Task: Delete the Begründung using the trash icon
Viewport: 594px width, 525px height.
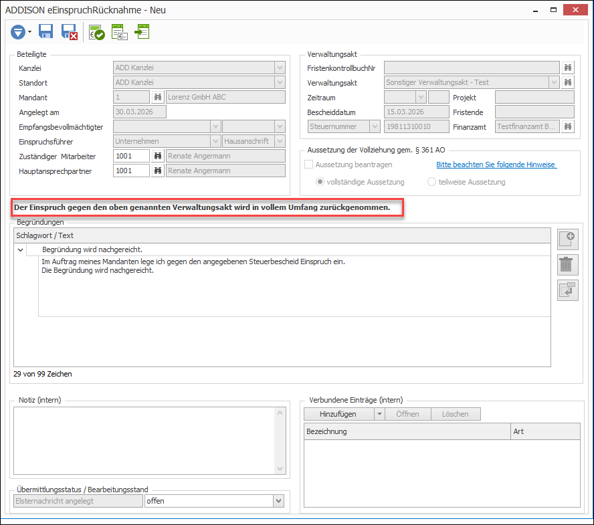Action: point(567,265)
